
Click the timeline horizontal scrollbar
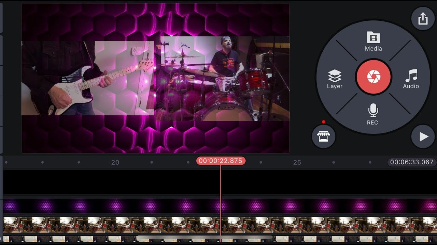click(204, 237)
